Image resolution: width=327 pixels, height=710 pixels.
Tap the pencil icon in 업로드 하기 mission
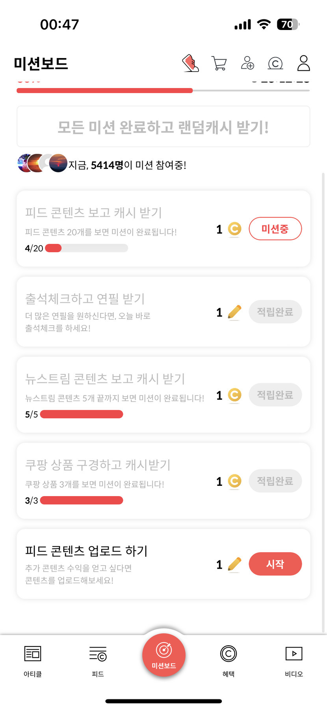tap(234, 564)
